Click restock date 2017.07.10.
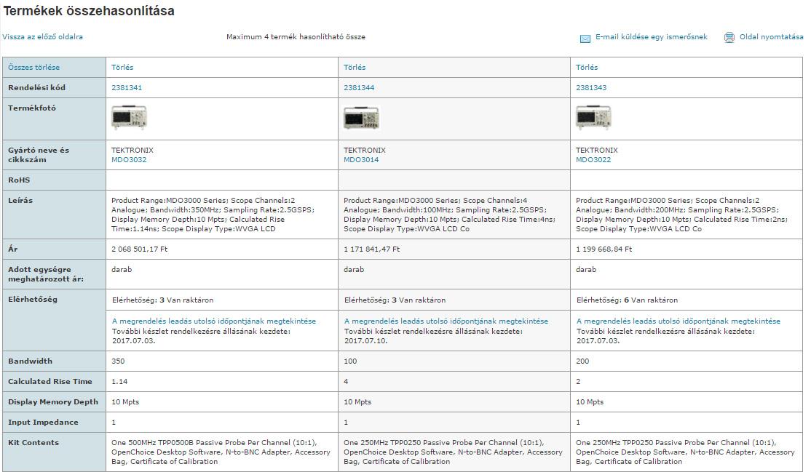Image resolution: width=811 pixels, height=472 pixels. [365, 340]
